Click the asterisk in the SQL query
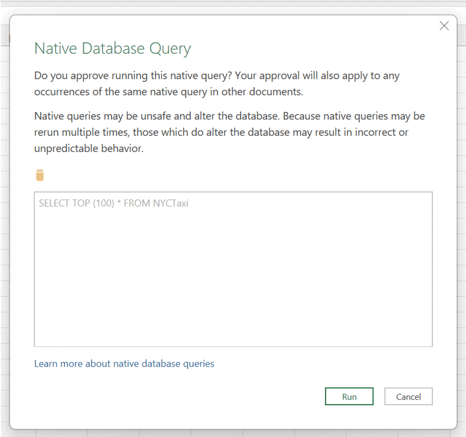The height and width of the screenshot is (437, 466). pos(119,203)
